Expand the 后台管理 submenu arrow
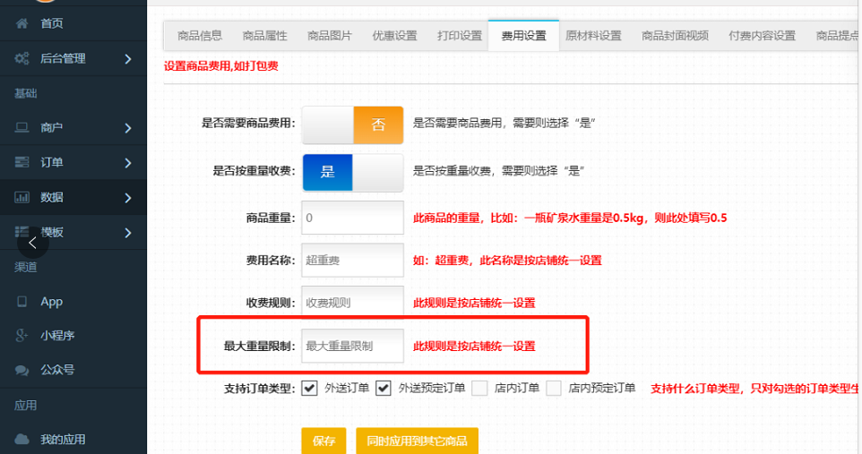The height and width of the screenshot is (454, 862). pyautogui.click(x=128, y=59)
